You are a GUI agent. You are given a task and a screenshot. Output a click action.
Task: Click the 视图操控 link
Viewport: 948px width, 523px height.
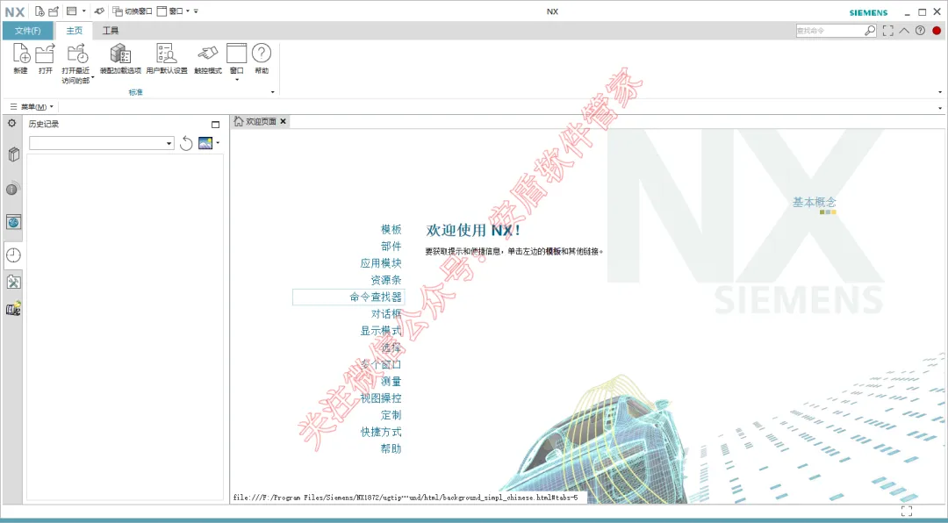point(381,398)
